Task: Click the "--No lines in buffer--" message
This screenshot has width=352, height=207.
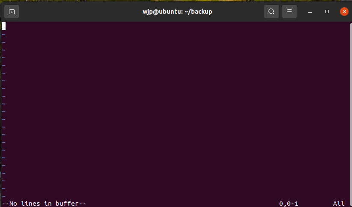Action: point(44,204)
